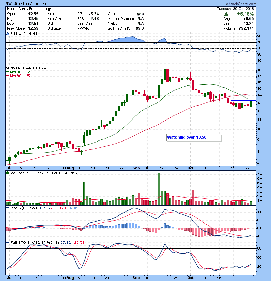
Task: Click the StockCharts.com copyright label
Action: click(241, 4)
